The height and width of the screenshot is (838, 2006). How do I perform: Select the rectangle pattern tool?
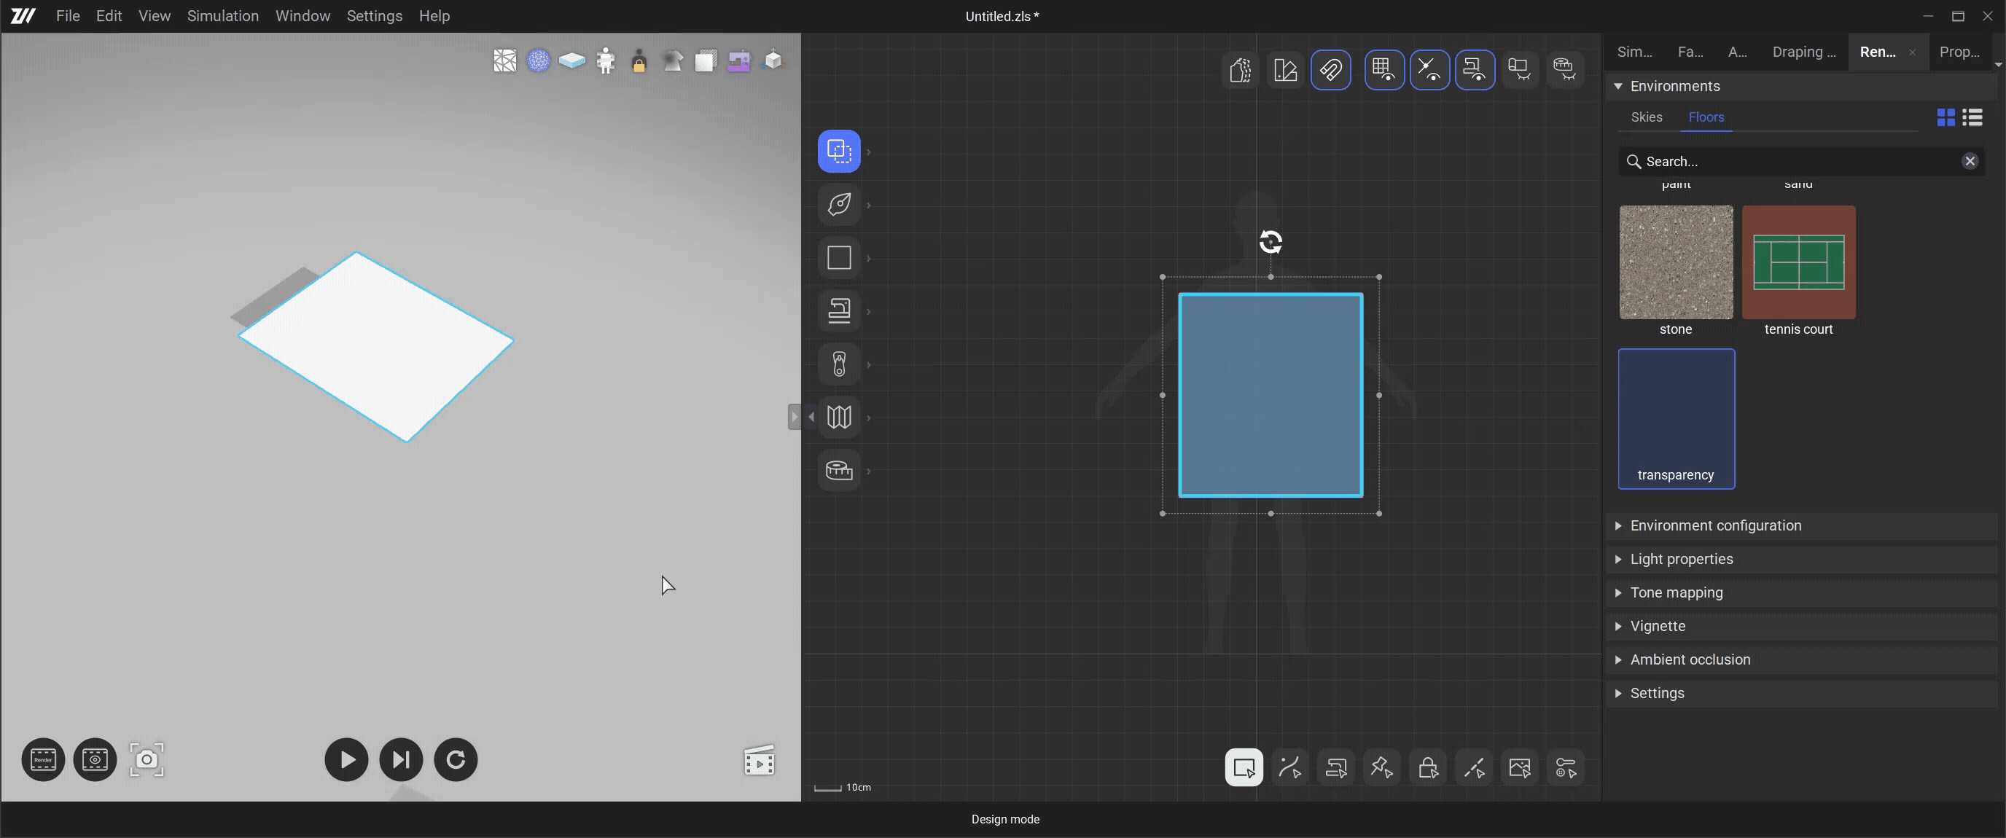839,258
